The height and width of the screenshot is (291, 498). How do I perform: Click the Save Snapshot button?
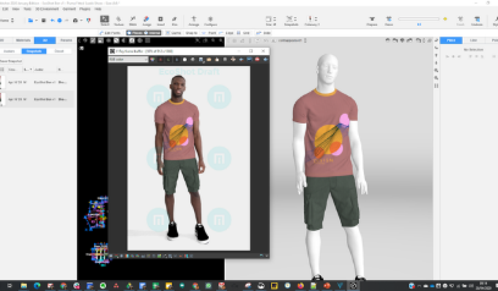coord(10,60)
